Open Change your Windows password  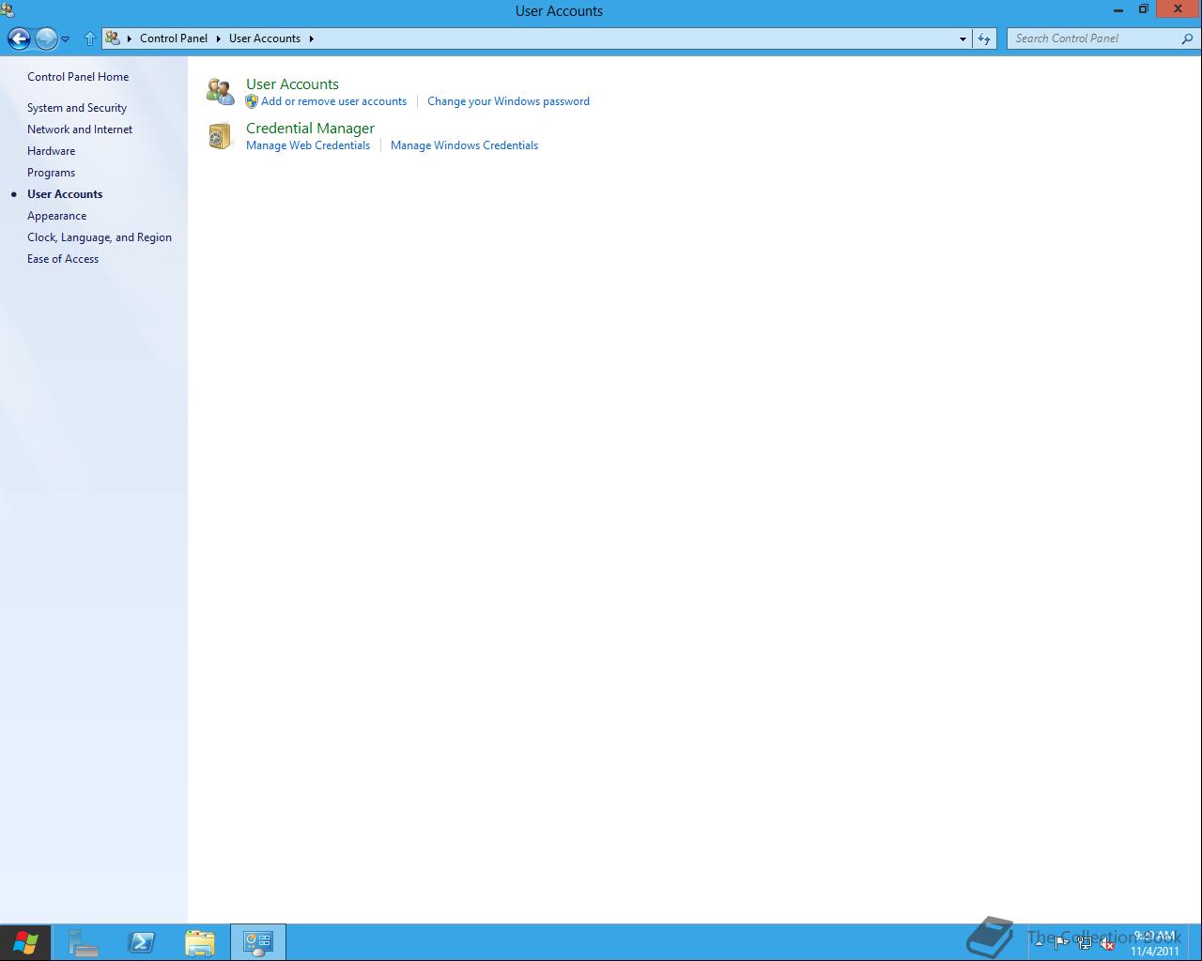(508, 101)
